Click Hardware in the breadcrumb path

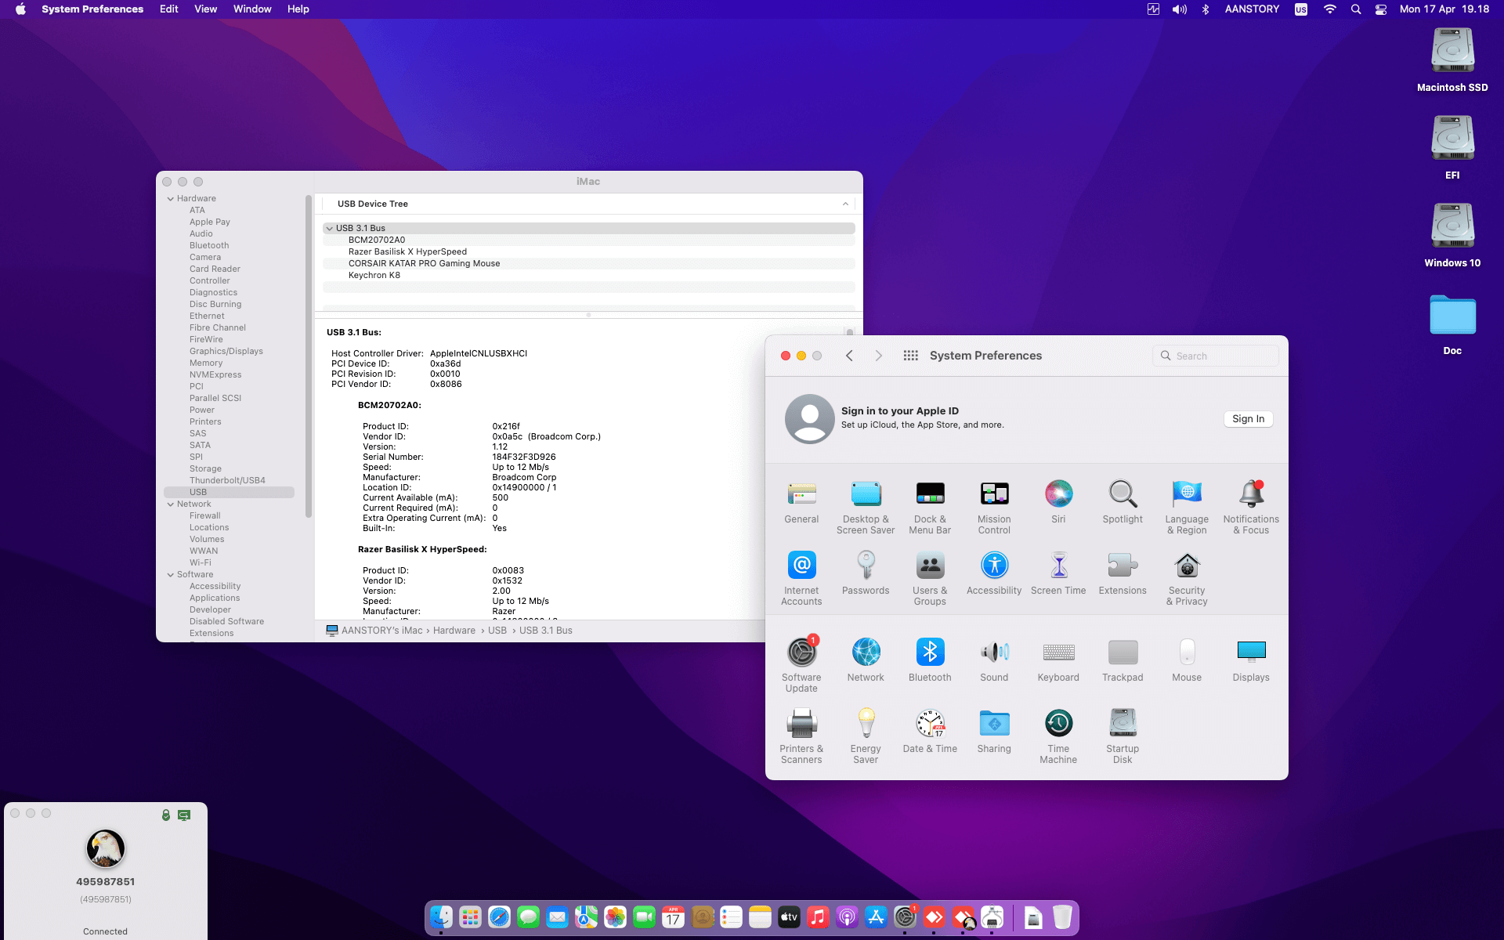point(454,630)
